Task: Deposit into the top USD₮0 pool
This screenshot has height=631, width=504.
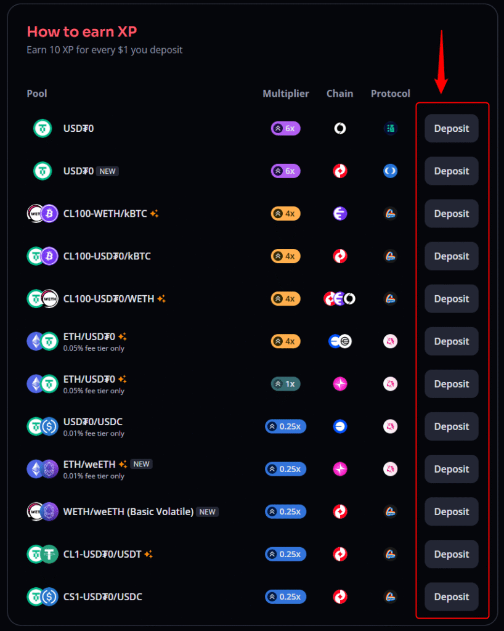Action: [x=451, y=128]
